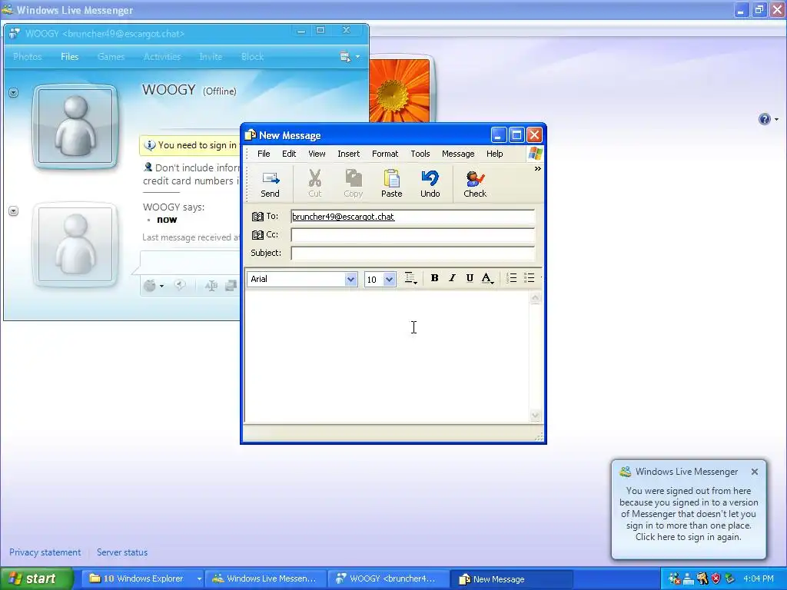Viewport: 787px width, 590px height.
Task: Click WOOGY's contact avatar picture
Action: pos(75,125)
